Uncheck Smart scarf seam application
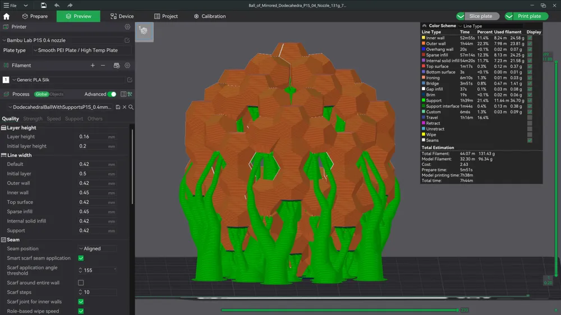This screenshot has height=315, width=561. tap(81, 258)
